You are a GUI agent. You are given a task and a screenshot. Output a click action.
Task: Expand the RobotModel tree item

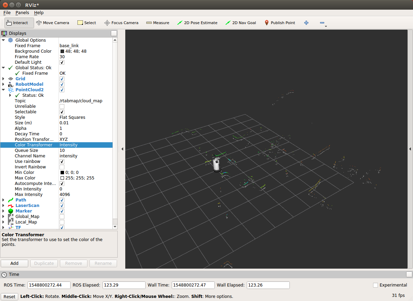pos(3,84)
